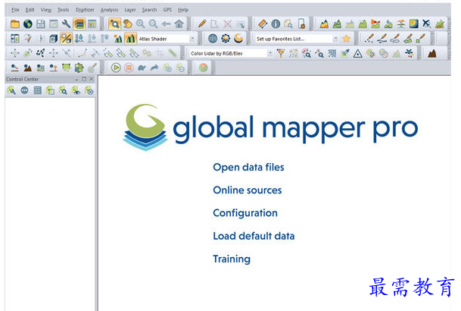
Task: Open Configuration with the wrench icon
Action: (66, 24)
